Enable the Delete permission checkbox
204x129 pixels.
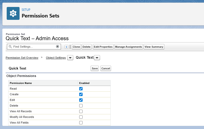tap(81, 106)
